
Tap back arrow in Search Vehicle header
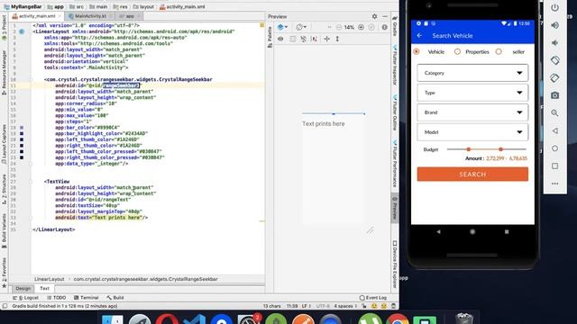(x=419, y=36)
